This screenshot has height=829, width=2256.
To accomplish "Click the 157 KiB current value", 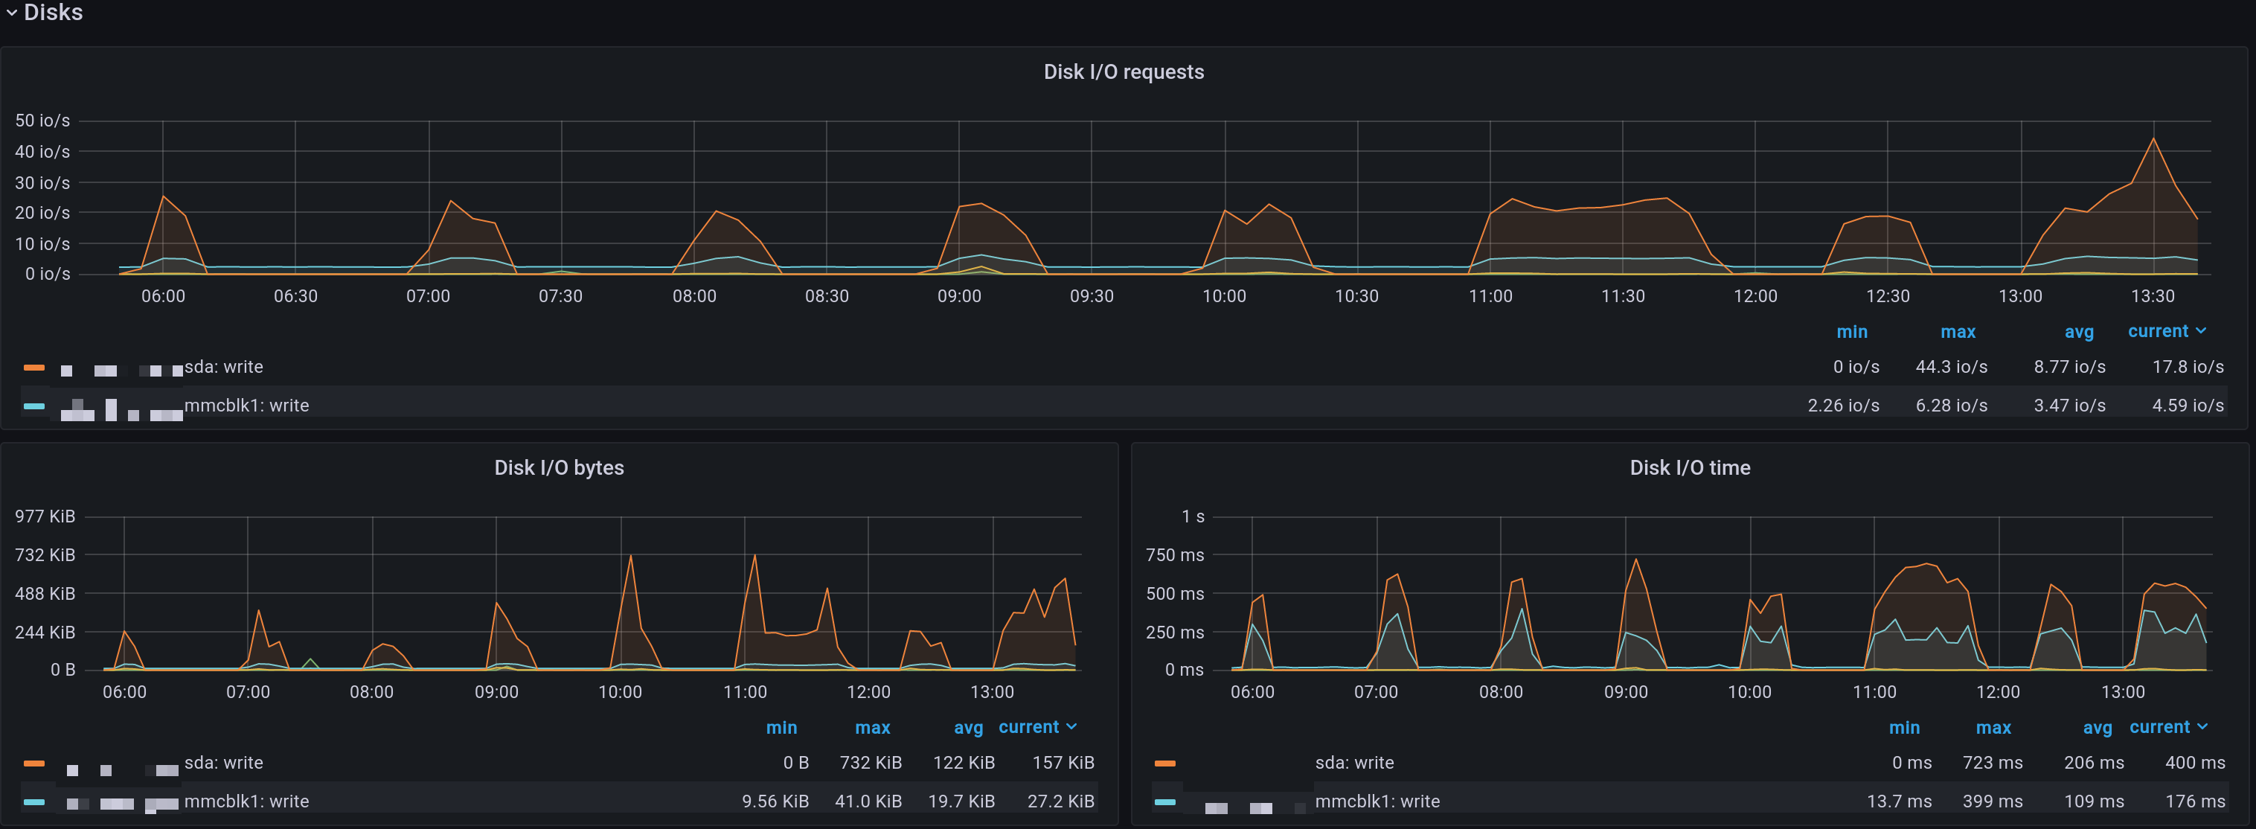I will (1063, 764).
